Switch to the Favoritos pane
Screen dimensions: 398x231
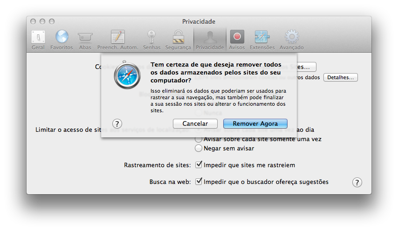(62, 40)
